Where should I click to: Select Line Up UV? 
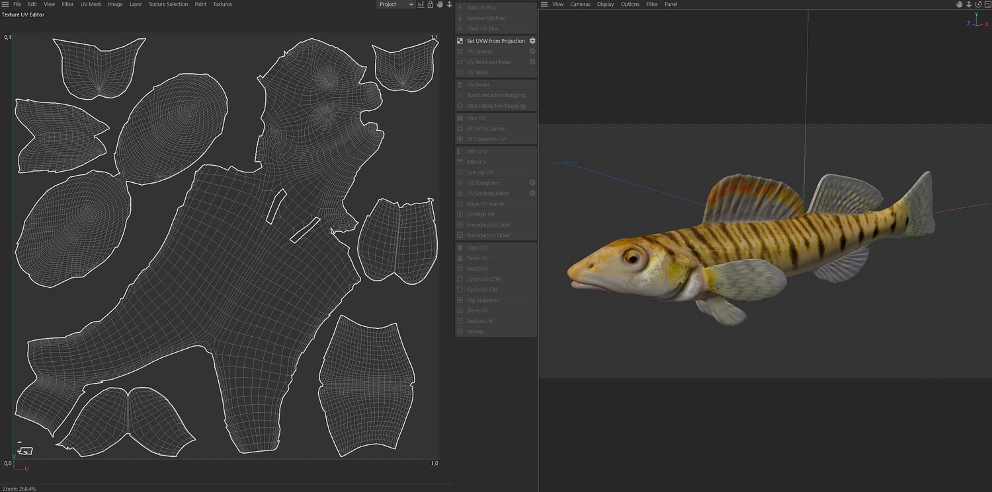[x=496, y=172]
